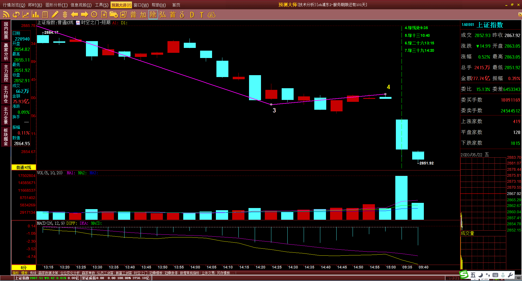Click the traffic light toolbar icon
The height and width of the screenshot is (281, 522).
(65, 15)
